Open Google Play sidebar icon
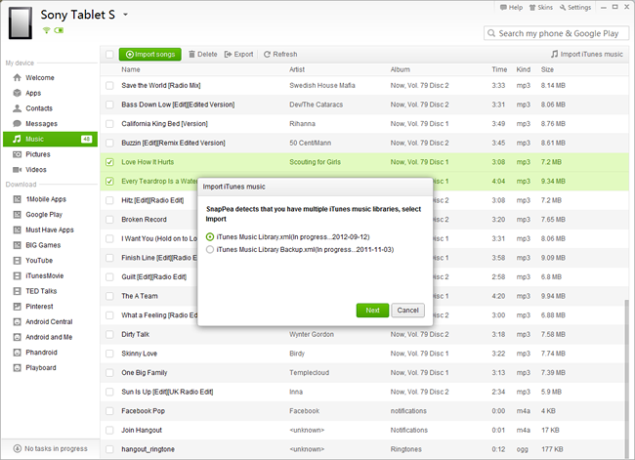635x460 pixels. 17,215
